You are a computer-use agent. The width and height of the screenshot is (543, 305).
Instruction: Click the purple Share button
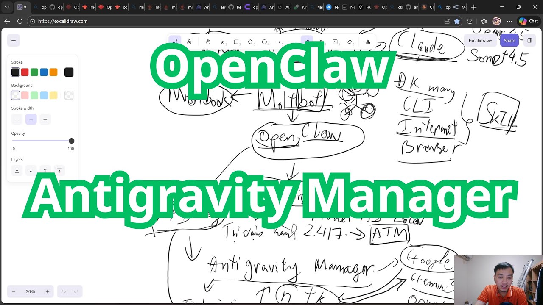click(509, 41)
